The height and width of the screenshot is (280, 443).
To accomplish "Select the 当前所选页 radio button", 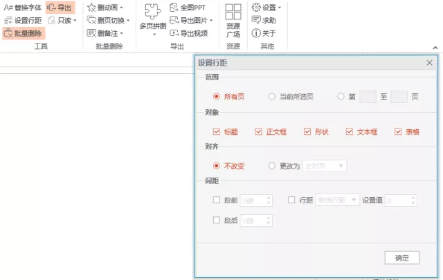I will point(272,97).
